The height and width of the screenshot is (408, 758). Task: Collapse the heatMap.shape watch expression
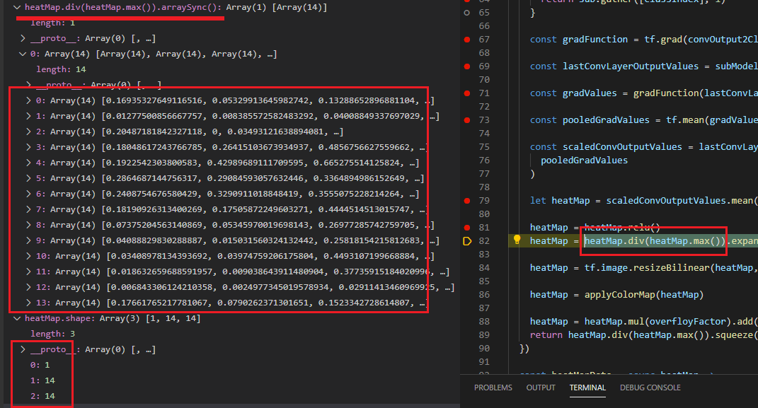(x=18, y=318)
